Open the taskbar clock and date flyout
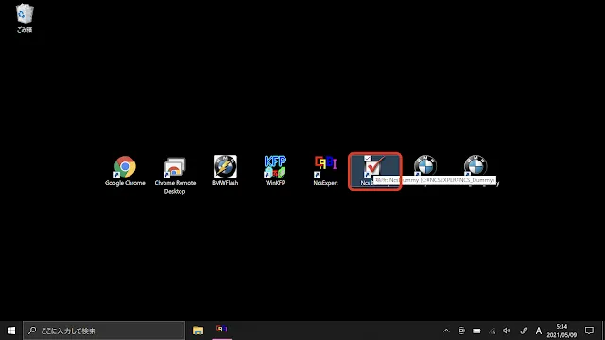The image size is (605, 340). pyautogui.click(x=562, y=331)
